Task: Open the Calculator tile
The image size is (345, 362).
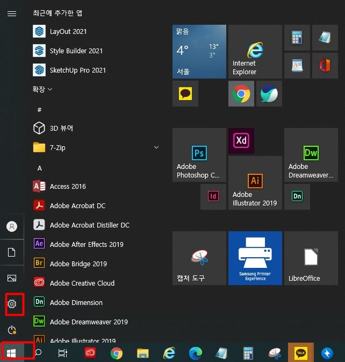Action: (297, 38)
